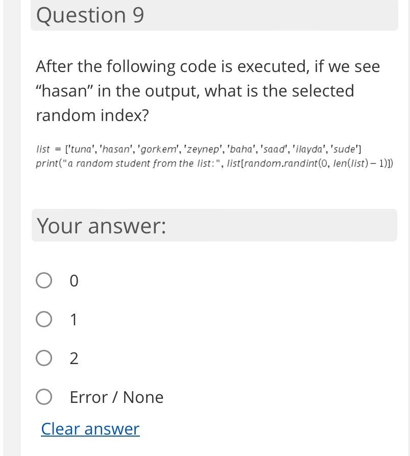Choose answer option 1

coord(44,319)
